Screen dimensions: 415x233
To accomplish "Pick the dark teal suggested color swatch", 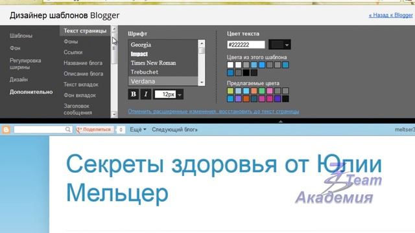I will click(x=254, y=99).
